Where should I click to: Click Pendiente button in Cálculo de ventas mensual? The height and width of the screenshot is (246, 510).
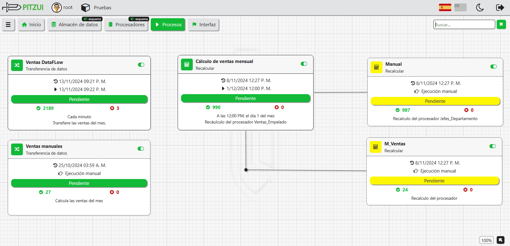coord(246,98)
